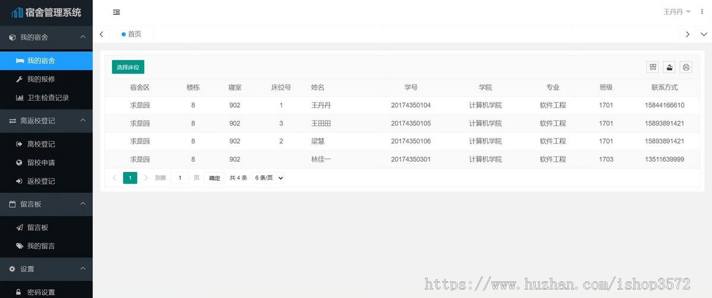The width and height of the screenshot is (712, 298).
Task: Click the arrows icon beside 离返校登记
Action: point(12,120)
